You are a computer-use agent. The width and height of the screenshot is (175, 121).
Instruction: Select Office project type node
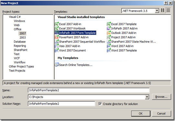[x=17, y=29]
